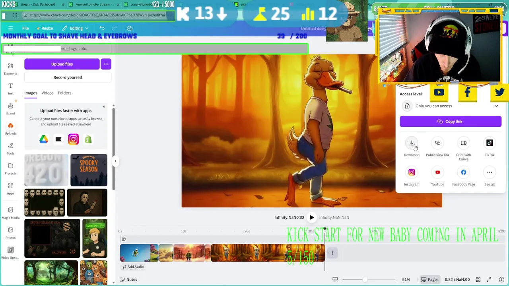Open more upload options beside Upload files

pyautogui.click(x=106, y=64)
